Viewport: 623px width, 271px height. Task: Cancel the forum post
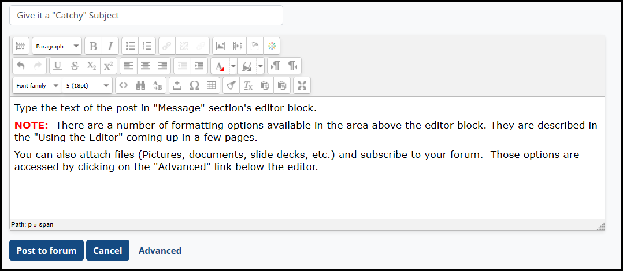[x=107, y=250]
